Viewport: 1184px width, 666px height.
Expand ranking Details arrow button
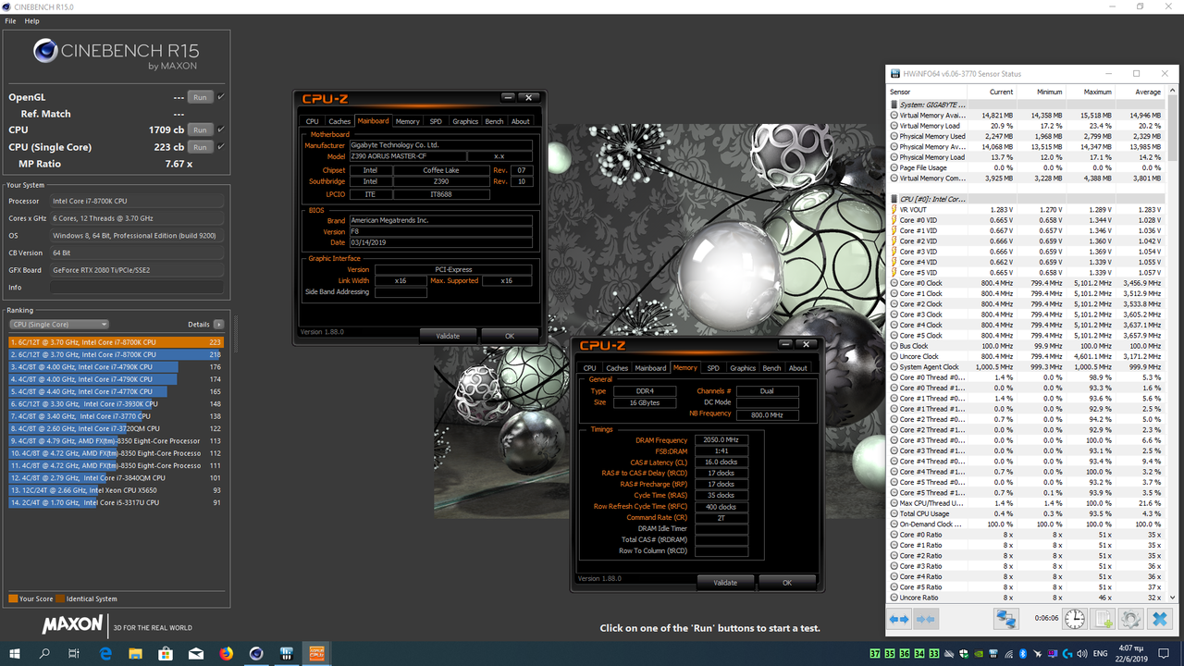(218, 325)
